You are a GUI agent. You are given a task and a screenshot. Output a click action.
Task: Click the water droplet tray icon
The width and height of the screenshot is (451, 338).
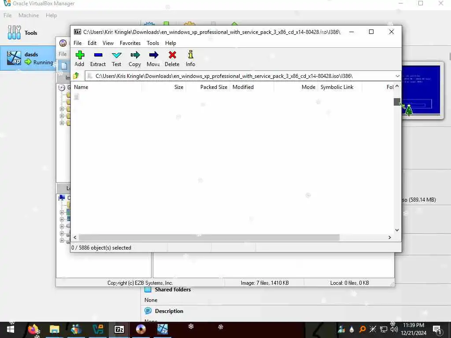coord(352,329)
